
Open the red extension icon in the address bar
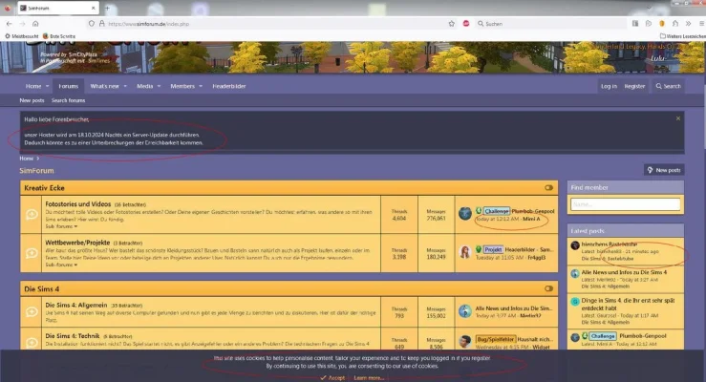pos(466,24)
